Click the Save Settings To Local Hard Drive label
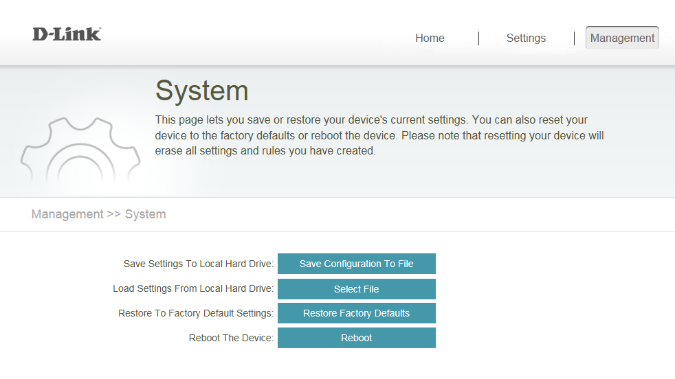675x379 pixels. click(199, 264)
